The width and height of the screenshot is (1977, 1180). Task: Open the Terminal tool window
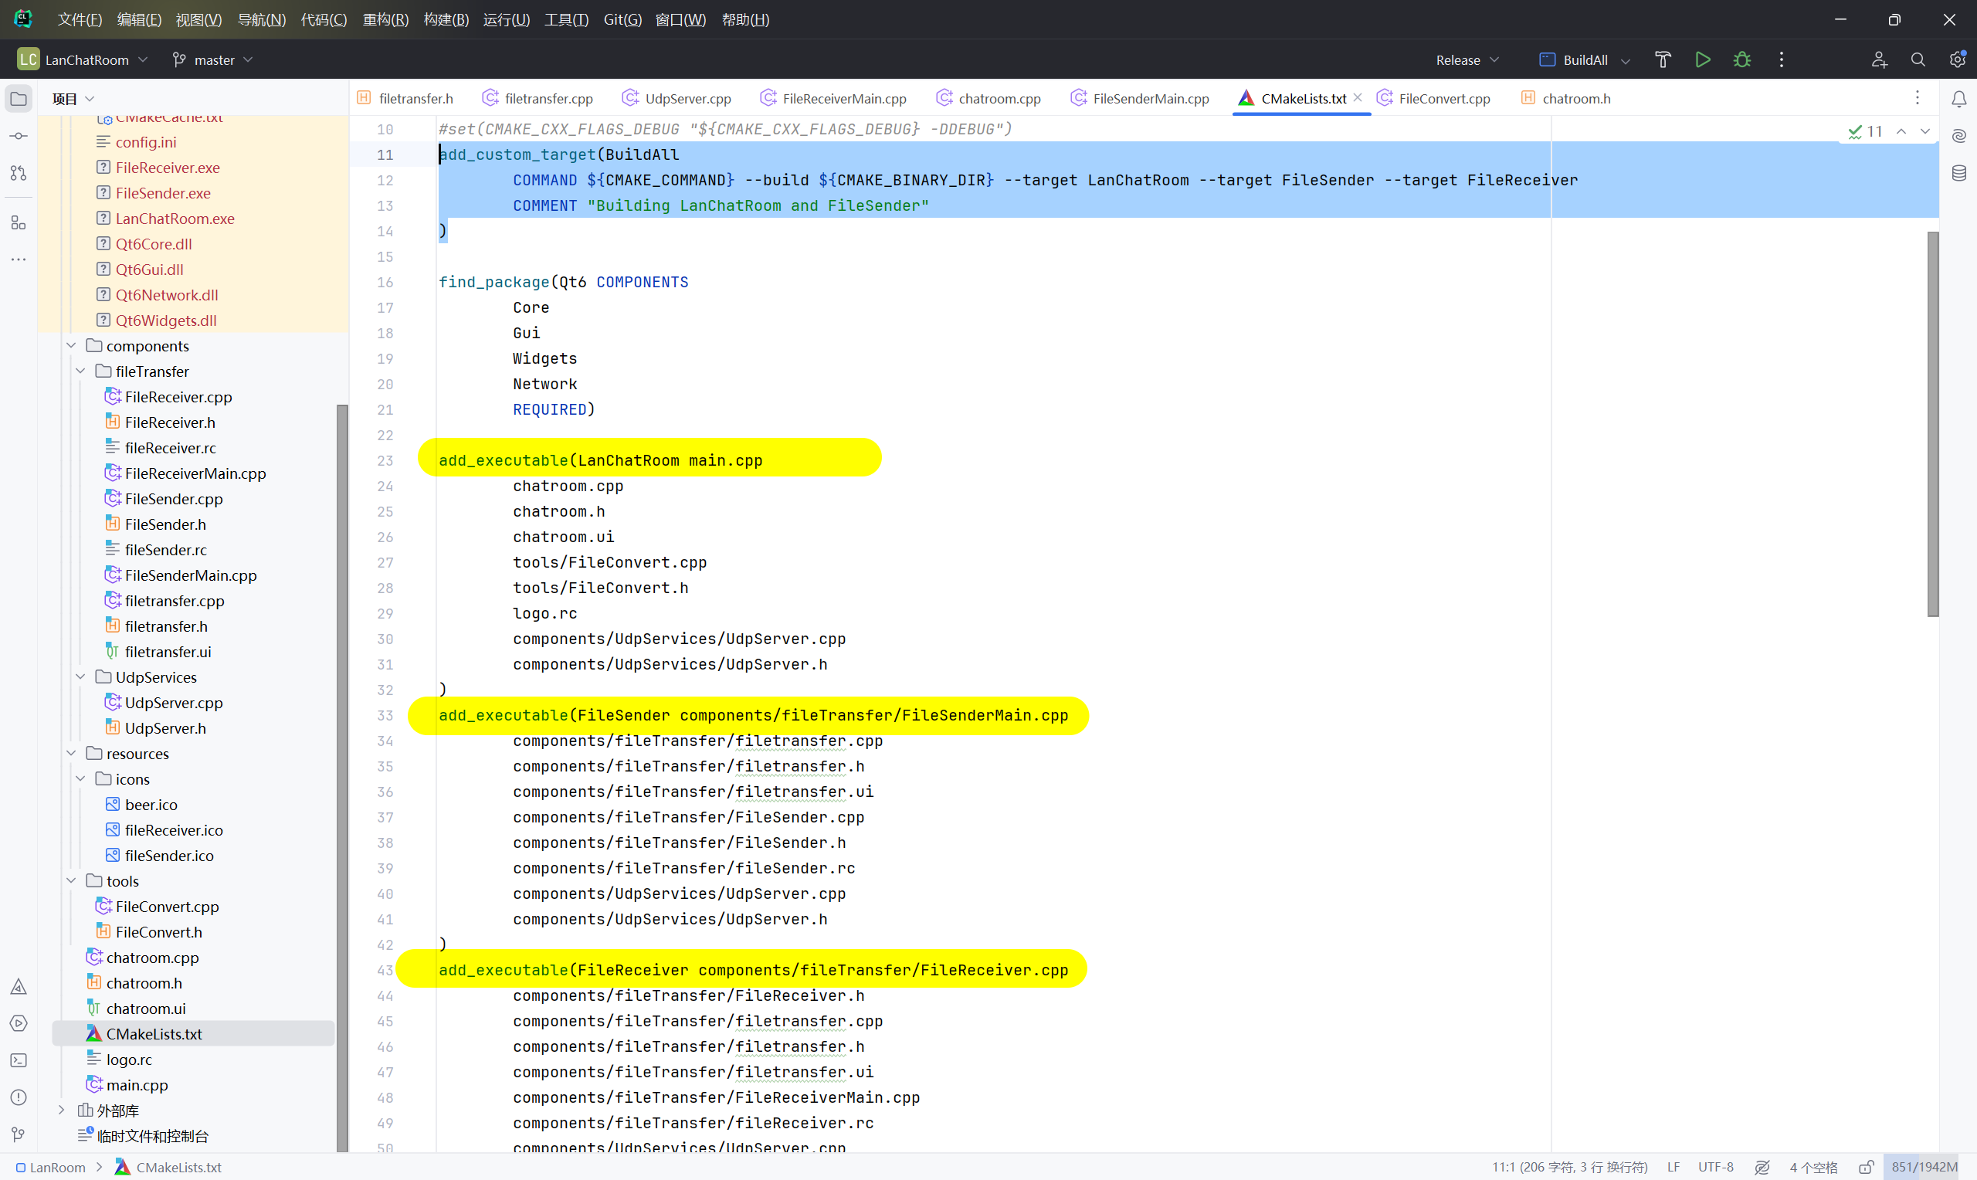[x=19, y=1060]
